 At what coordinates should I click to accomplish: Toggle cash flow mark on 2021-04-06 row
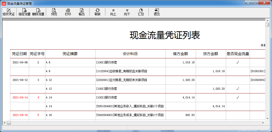238,63
